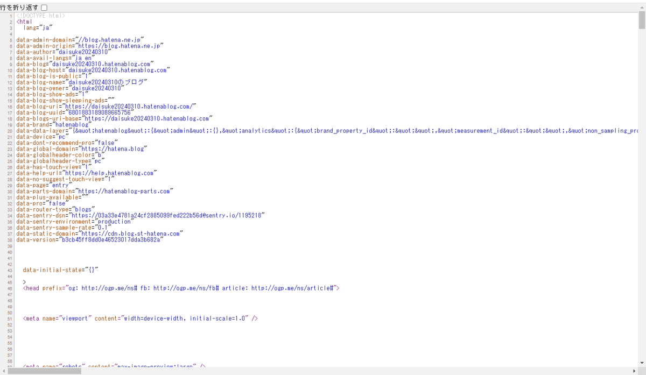Click the <head prefix=...> tag line
The image size is (646, 375).
tap(181, 288)
